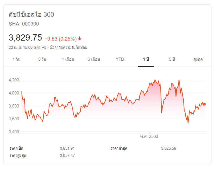Image resolution: width=216 pixels, height=169 pixels.
Task: Open the 1 เดือน chart range
Action: [68, 60]
